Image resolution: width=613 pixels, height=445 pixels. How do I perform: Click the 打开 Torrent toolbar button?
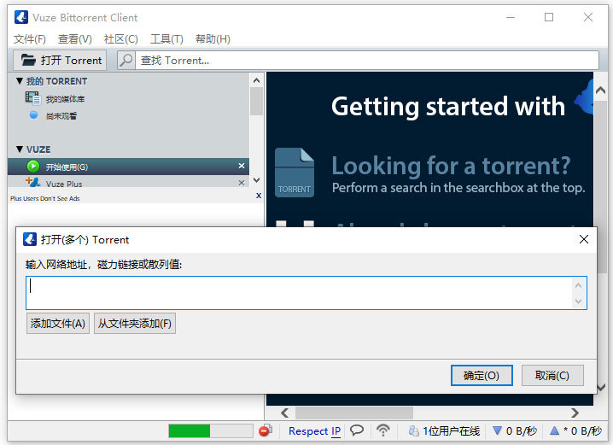coord(60,61)
